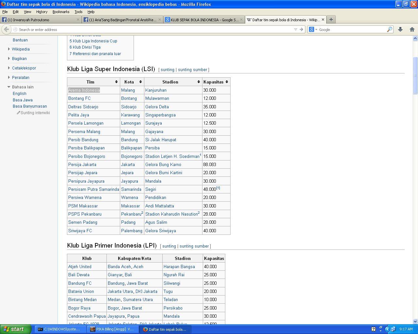Close the KLUB SEPAK BOLA INDONESIA tab

pos(241,20)
